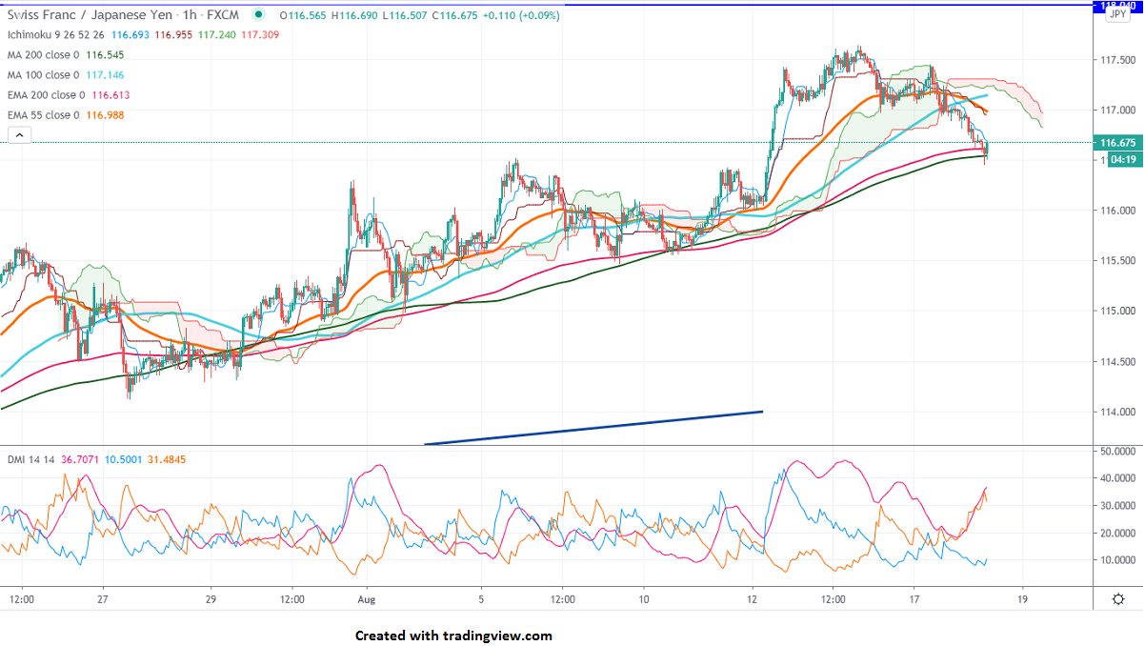Click the high price value H116.690

(355, 15)
